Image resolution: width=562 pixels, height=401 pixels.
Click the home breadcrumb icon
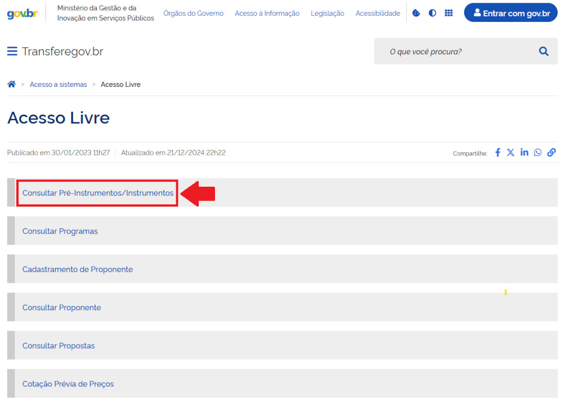point(11,84)
